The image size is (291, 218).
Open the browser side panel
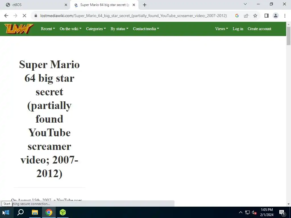[x=267, y=16]
